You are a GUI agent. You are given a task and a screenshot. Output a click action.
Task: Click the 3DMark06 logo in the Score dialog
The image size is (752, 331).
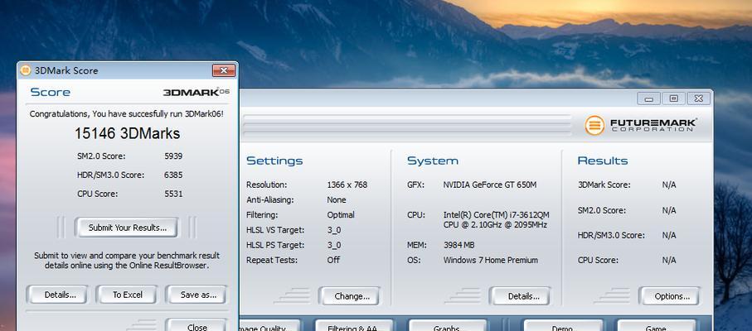[x=196, y=92]
